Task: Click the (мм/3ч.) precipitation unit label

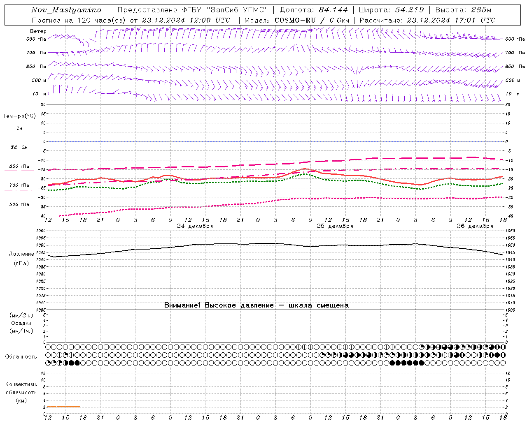Action: pyautogui.click(x=21, y=315)
